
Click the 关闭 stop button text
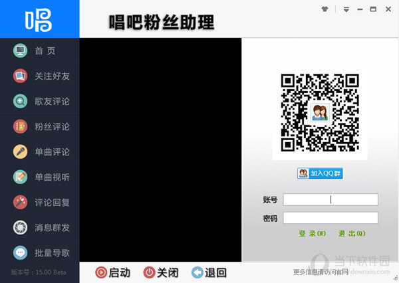click(168, 272)
